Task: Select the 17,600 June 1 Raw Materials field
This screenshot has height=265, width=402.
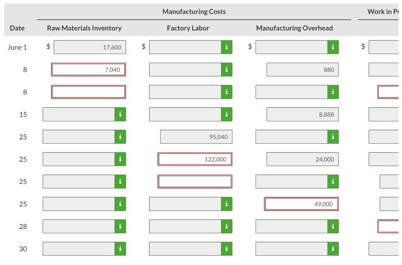Action: pyautogui.click(x=90, y=47)
